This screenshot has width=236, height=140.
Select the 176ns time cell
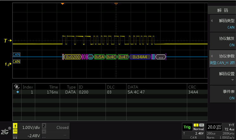coord(52,92)
